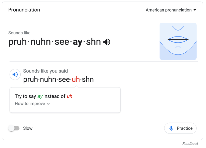The image size is (206, 148).
Task: Click the dropdown arrow beside American pronunciation
Action: 195,10
